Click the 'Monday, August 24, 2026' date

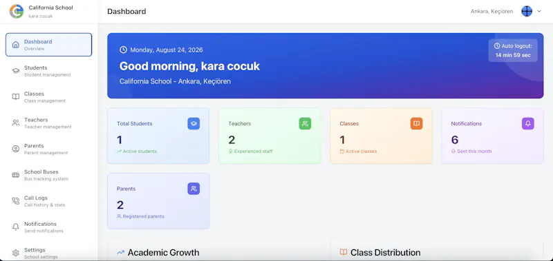point(167,50)
